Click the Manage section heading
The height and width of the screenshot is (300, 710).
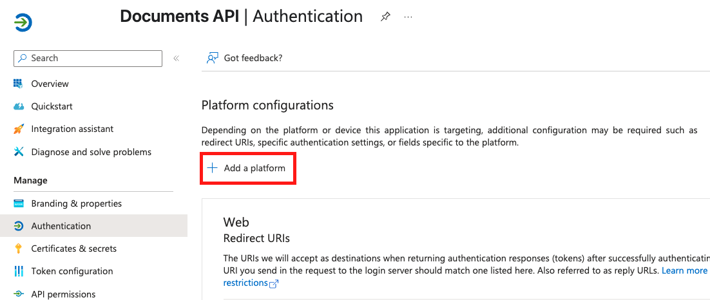[30, 180]
